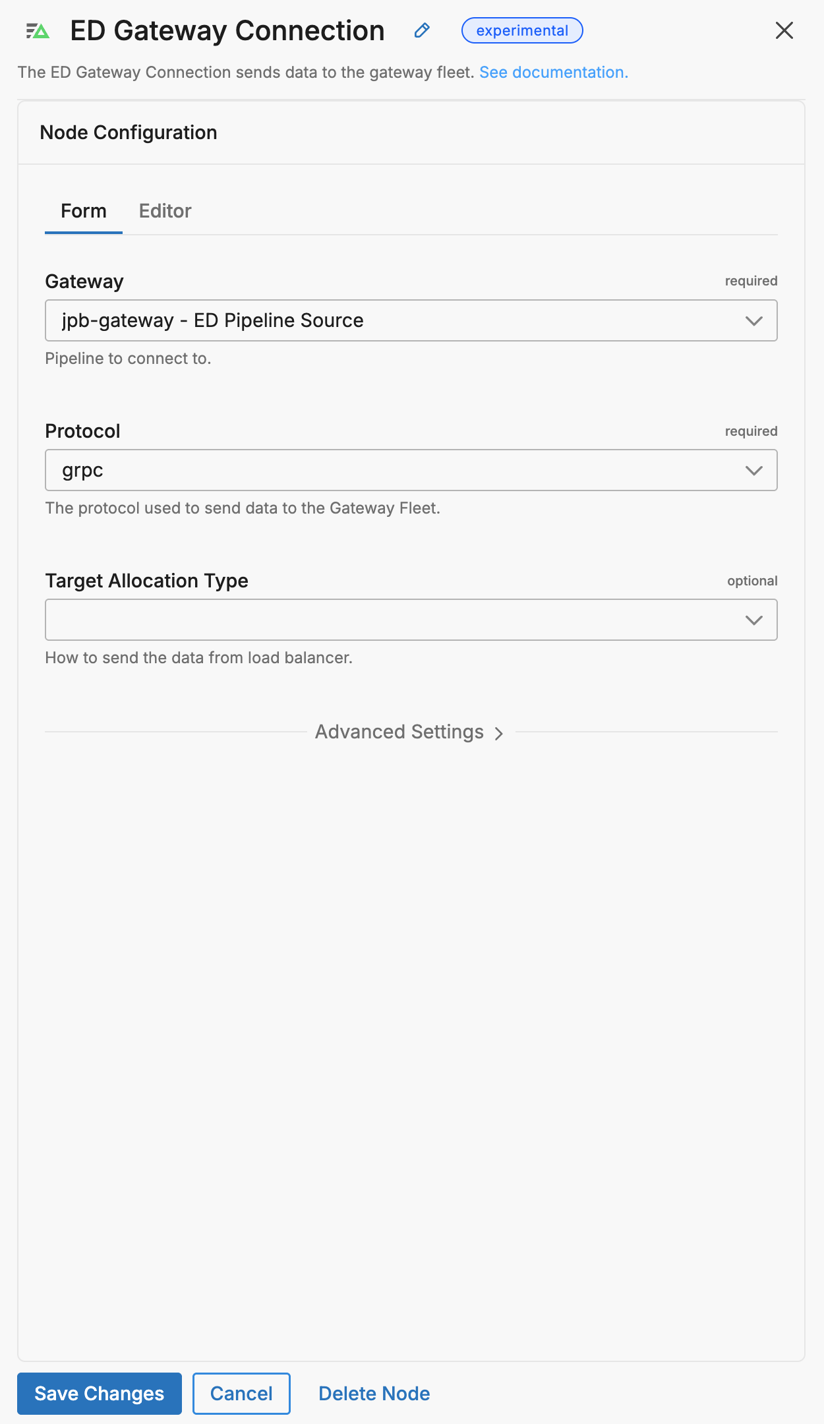Click the Protocol dropdown chevron arrow
This screenshot has height=1424, width=824.
754,471
